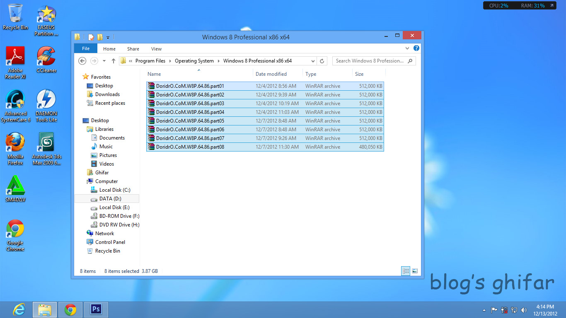Open Explorer Help question mark icon
Screen dimensions: 566x318
[416, 48]
